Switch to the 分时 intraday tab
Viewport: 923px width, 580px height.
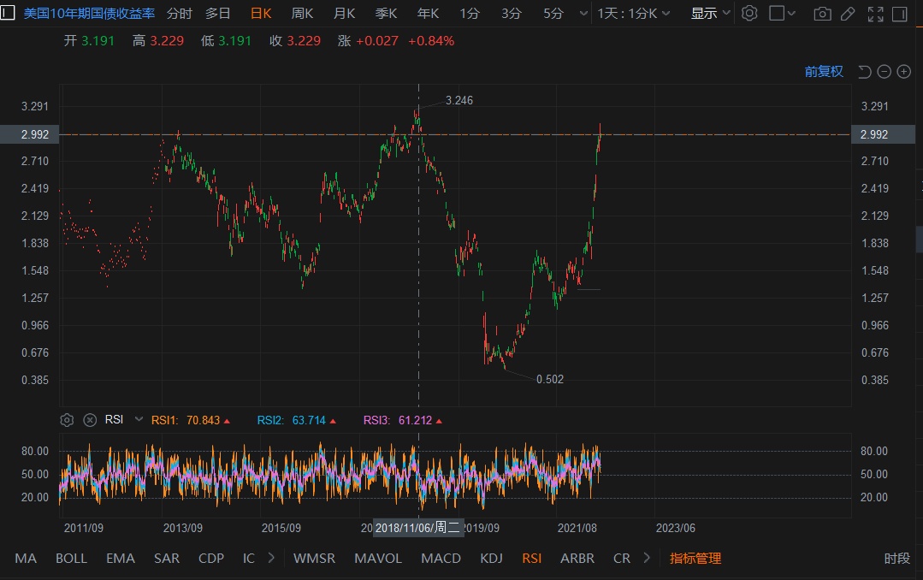point(180,14)
